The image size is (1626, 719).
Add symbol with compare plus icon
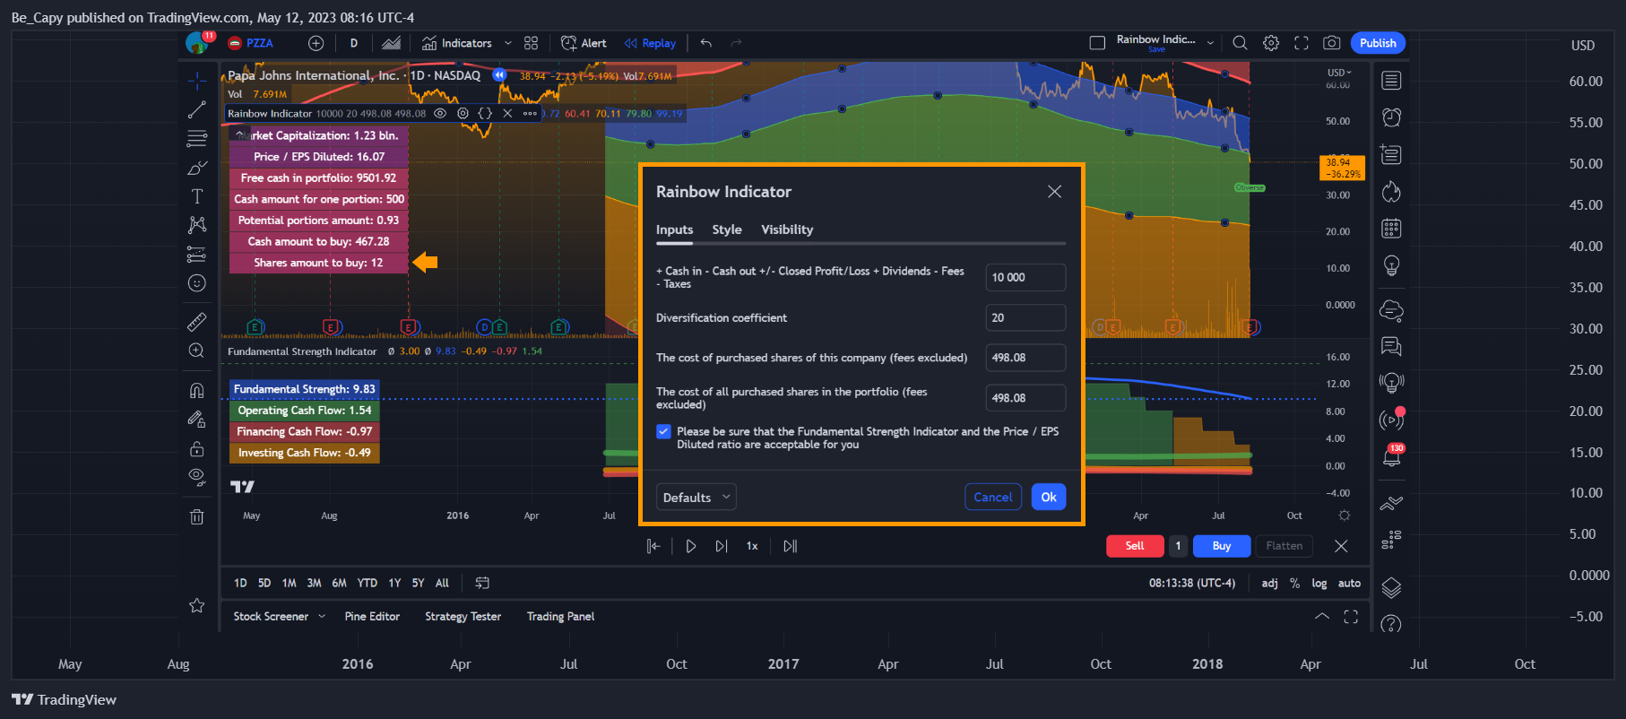coord(316,43)
